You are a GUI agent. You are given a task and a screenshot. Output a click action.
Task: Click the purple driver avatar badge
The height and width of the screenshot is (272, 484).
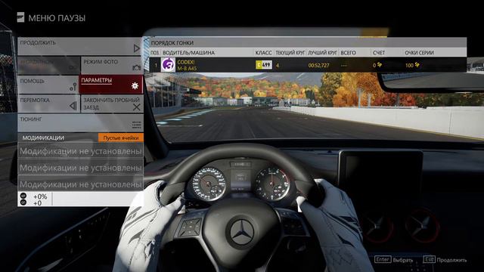tap(168, 65)
